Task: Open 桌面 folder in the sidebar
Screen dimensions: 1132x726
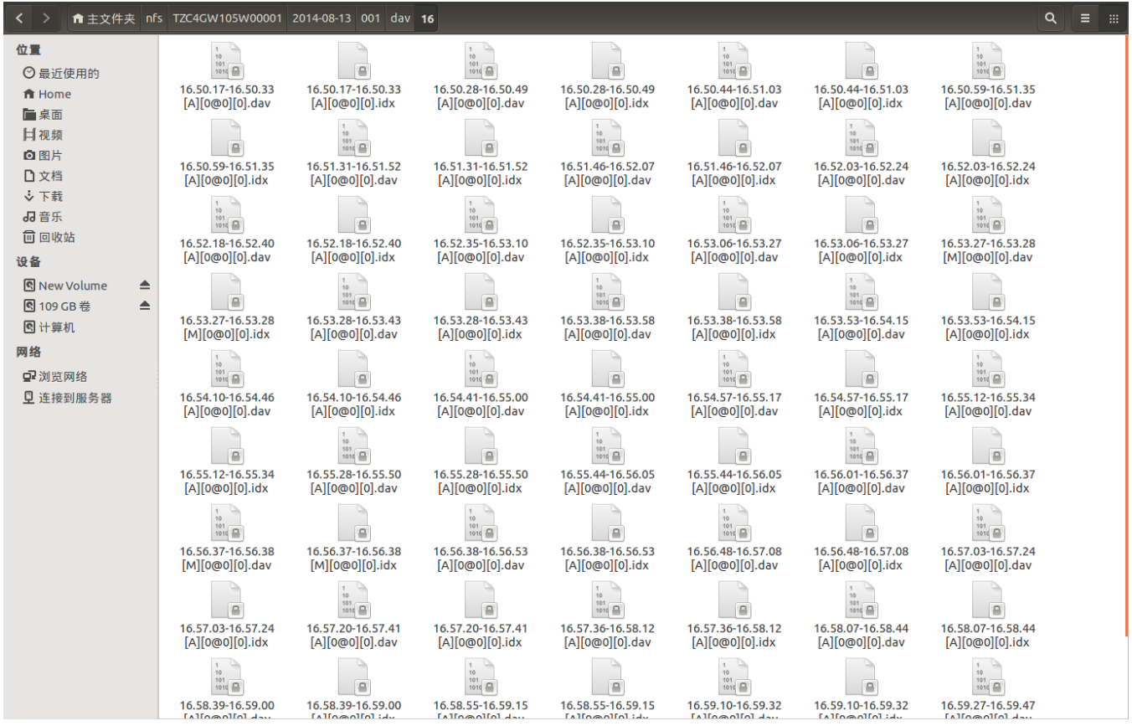Action: click(43, 115)
